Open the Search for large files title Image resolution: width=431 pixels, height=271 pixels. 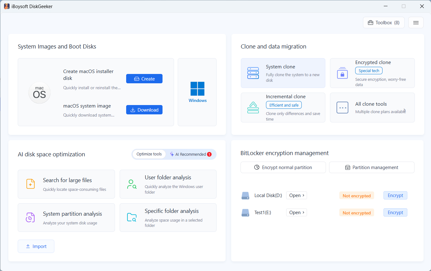tap(67, 180)
